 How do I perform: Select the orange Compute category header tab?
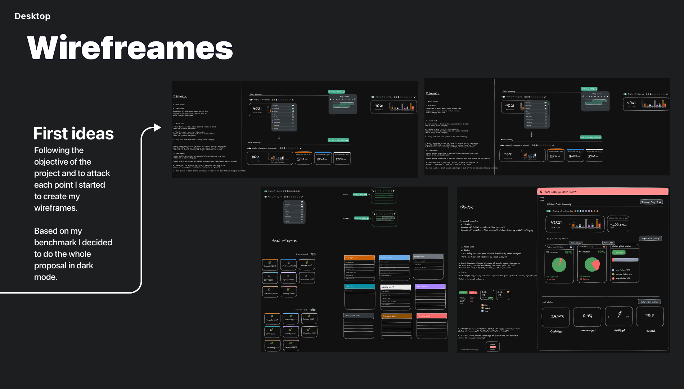click(x=359, y=258)
